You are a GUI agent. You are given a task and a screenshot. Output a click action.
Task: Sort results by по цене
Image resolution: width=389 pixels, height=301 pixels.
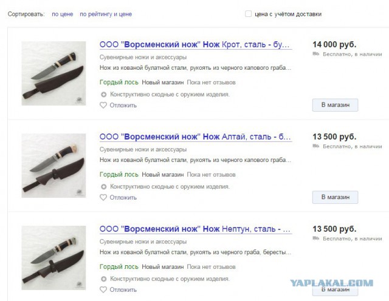pos(62,14)
